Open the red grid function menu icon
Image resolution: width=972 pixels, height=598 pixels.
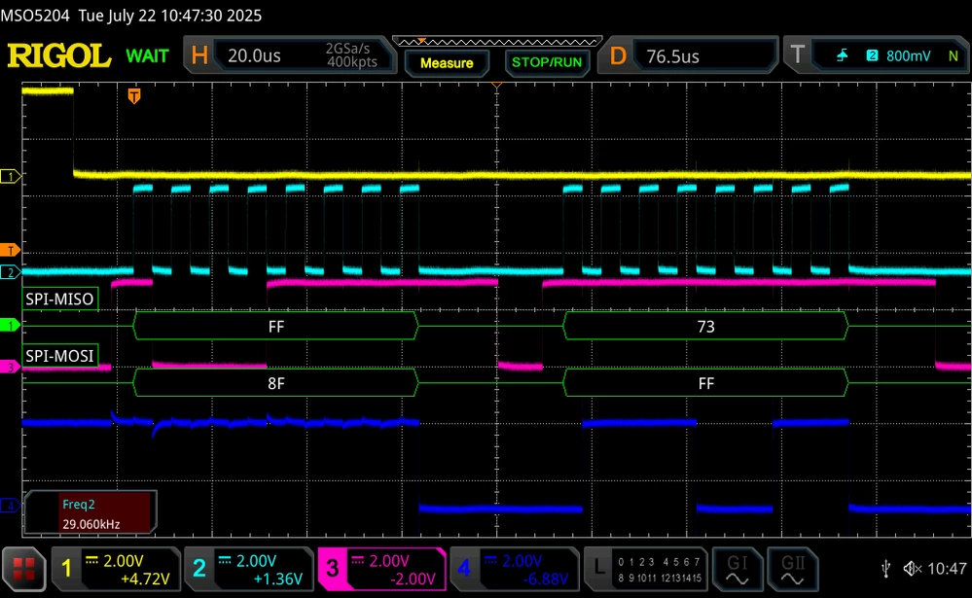(x=23, y=568)
